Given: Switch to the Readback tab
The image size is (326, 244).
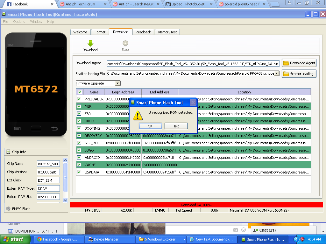Looking at the screenshot, I should (x=143, y=32).
